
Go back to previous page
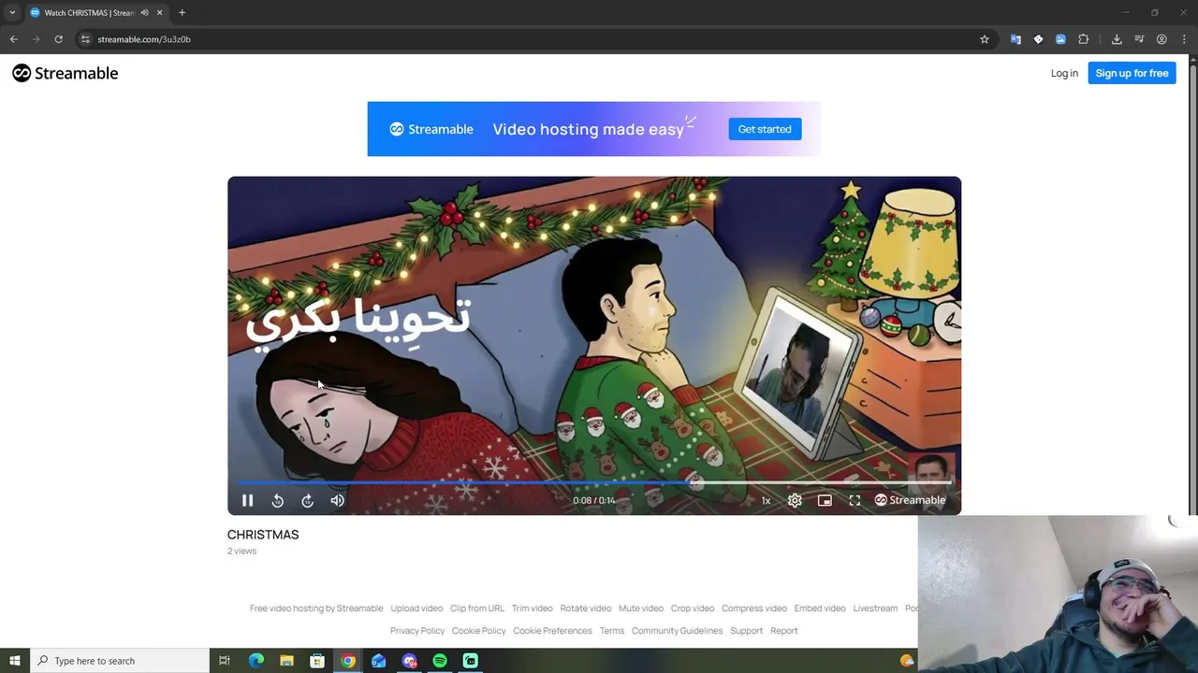click(14, 39)
